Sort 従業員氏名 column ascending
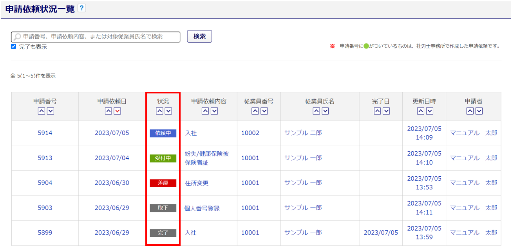512x249 pixels. (x=316, y=111)
